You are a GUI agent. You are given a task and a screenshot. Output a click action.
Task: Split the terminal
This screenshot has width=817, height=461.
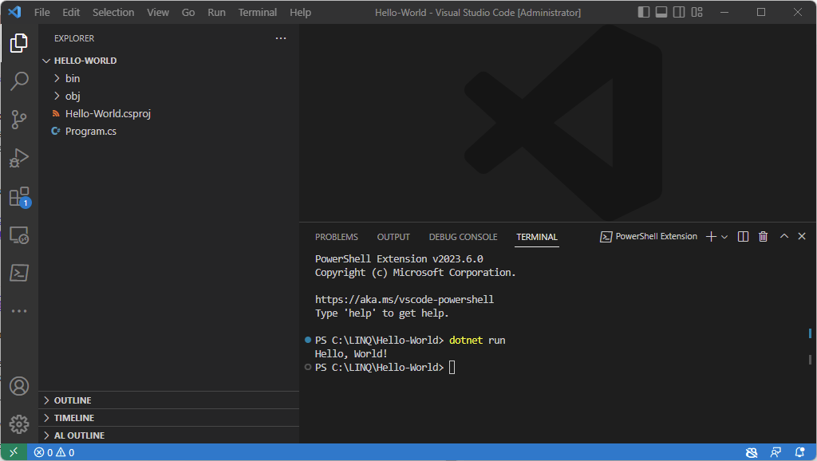[743, 237]
